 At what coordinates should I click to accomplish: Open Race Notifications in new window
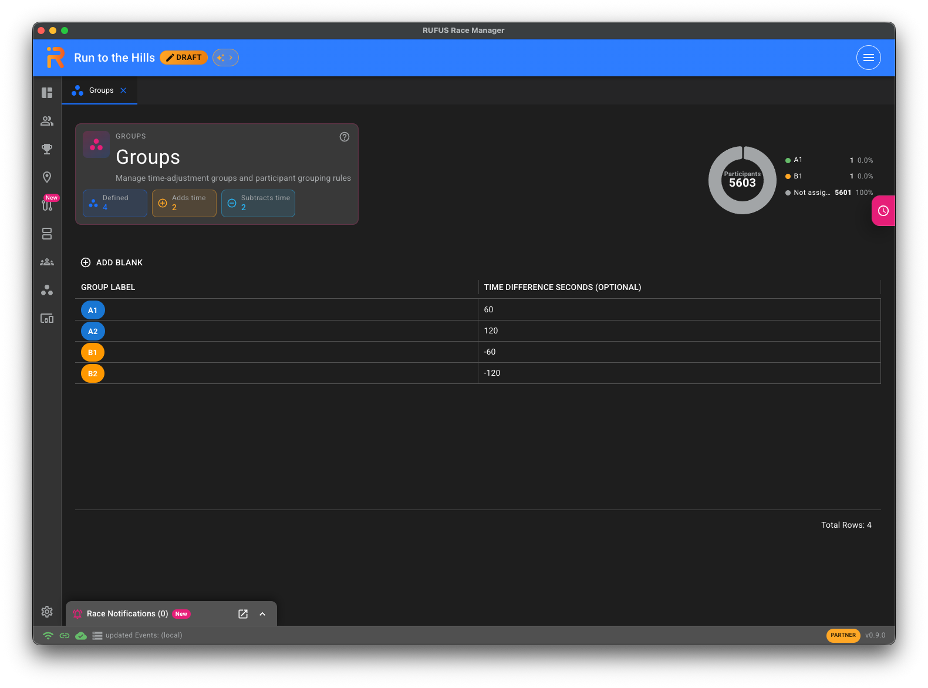[x=243, y=614]
